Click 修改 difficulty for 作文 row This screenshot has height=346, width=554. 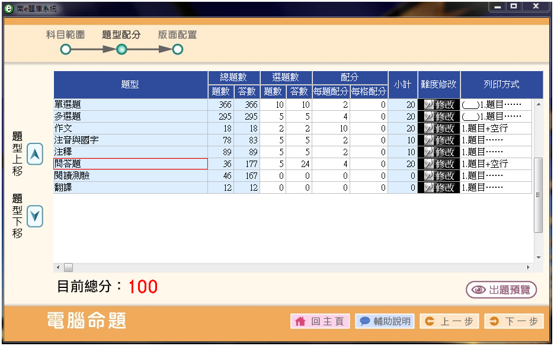pos(438,129)
